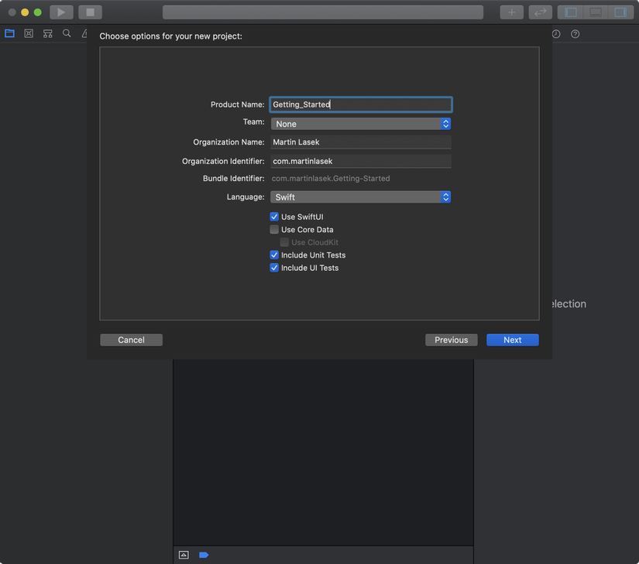The image size is (639, 564).
Task: Click the code review arrows button
Action: (x=539, y=12)
